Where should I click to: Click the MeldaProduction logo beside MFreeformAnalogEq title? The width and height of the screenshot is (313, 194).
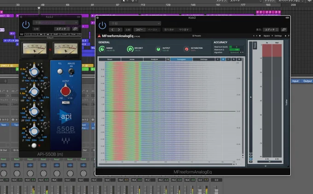(99, 36)
